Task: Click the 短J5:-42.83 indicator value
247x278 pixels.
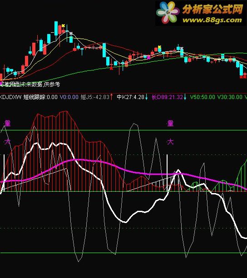Action: pos(95,97)
